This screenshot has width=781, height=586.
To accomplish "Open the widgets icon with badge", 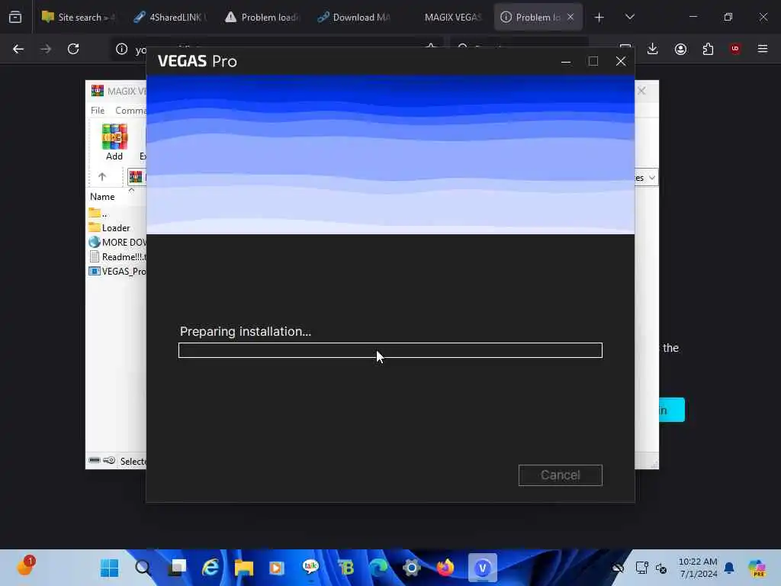I will [25, 566].
